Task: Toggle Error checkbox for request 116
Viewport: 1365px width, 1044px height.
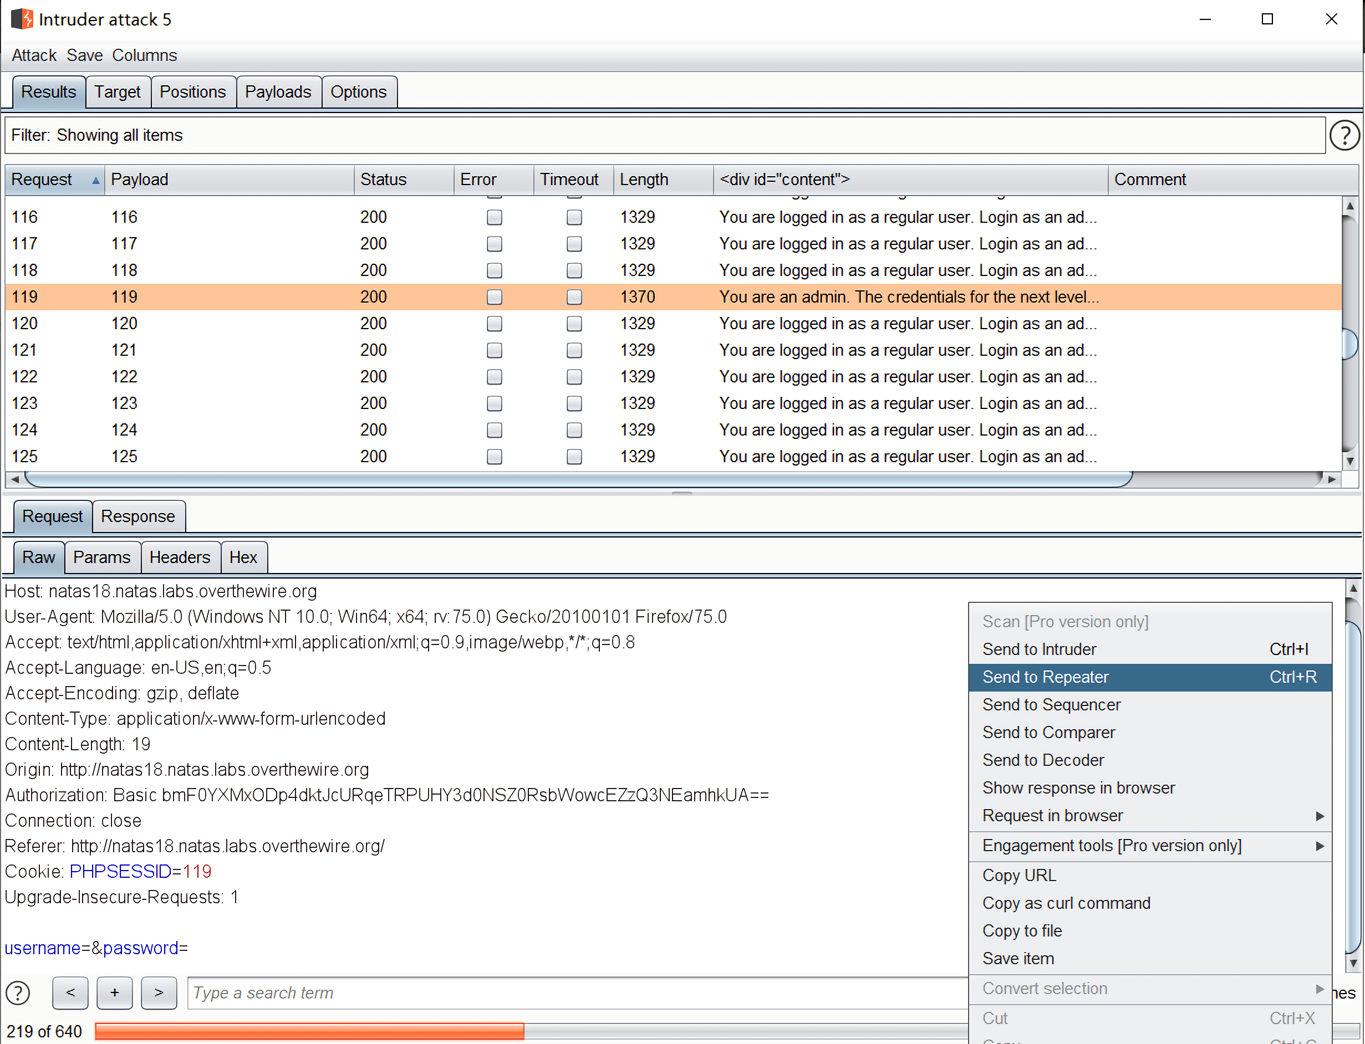Action: point(494,217)
